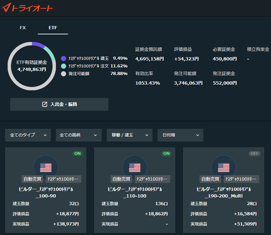Open the ビルダー _110-100 card title
271x235 pixels.
pyautogui.click(x=135, y=193)
